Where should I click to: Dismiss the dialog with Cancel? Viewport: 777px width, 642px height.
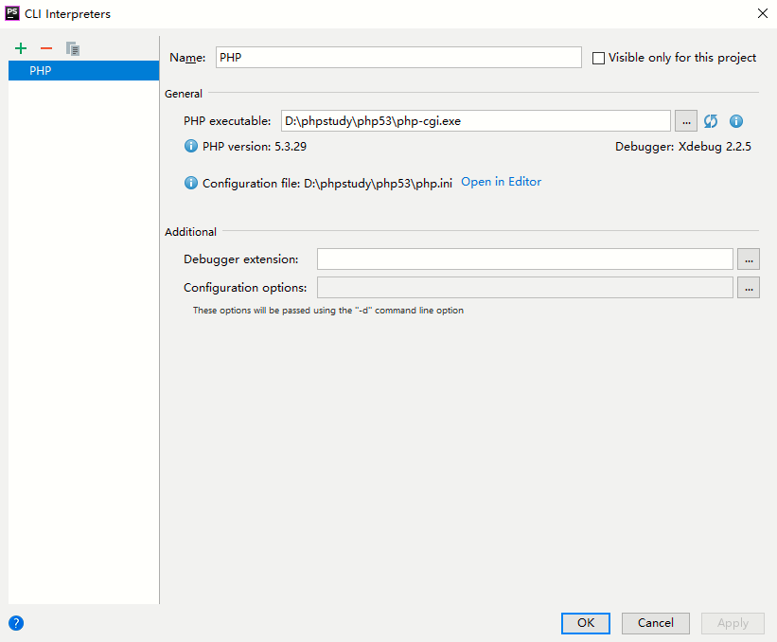(655, 623)
